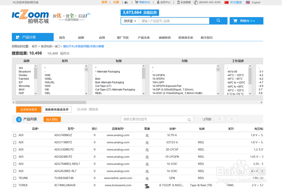Check the ADG452BRZ-RL7 row checkbox
This screenshot has height=190, width=282.
click(x=15, y=171)
